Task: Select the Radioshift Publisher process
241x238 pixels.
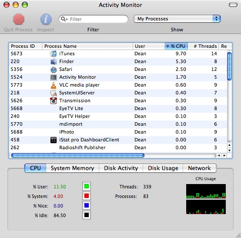Action: click(82, 148)
